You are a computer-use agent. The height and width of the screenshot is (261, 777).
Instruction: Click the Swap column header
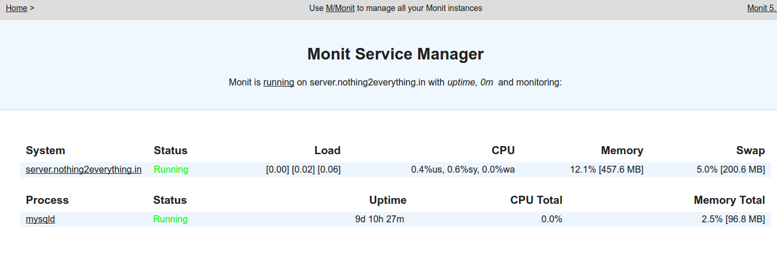(750, 150)
